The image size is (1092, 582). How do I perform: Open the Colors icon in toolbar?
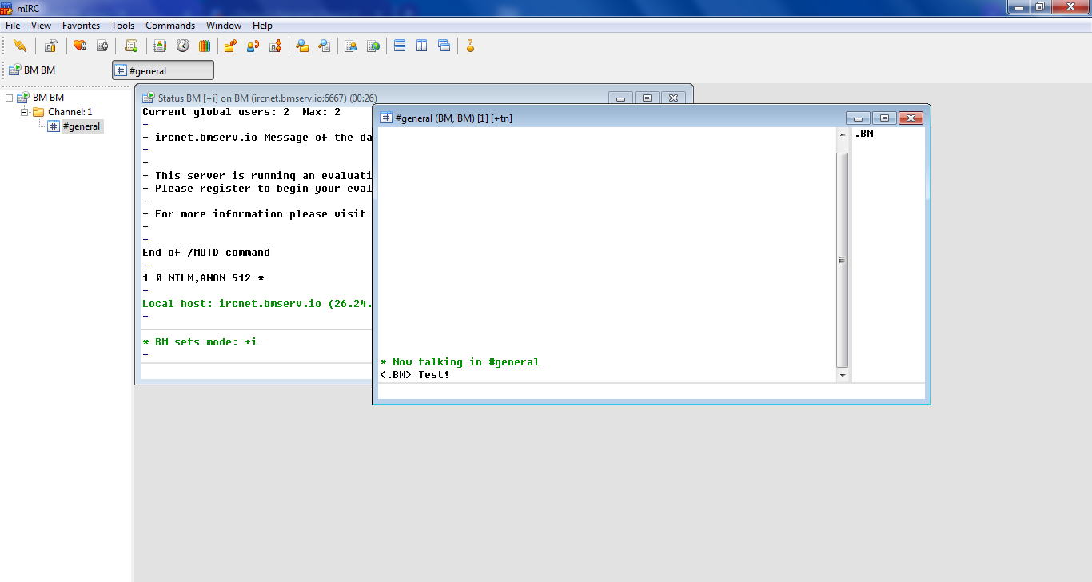(x=205, y=46)
